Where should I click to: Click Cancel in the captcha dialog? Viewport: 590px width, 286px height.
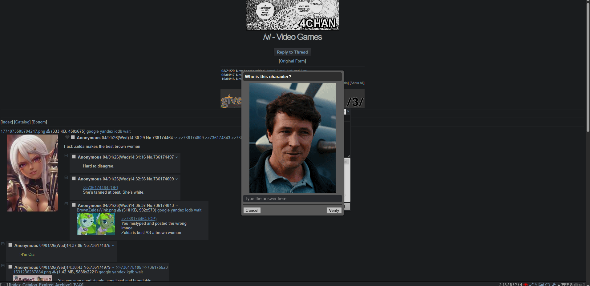click(252, 211)
